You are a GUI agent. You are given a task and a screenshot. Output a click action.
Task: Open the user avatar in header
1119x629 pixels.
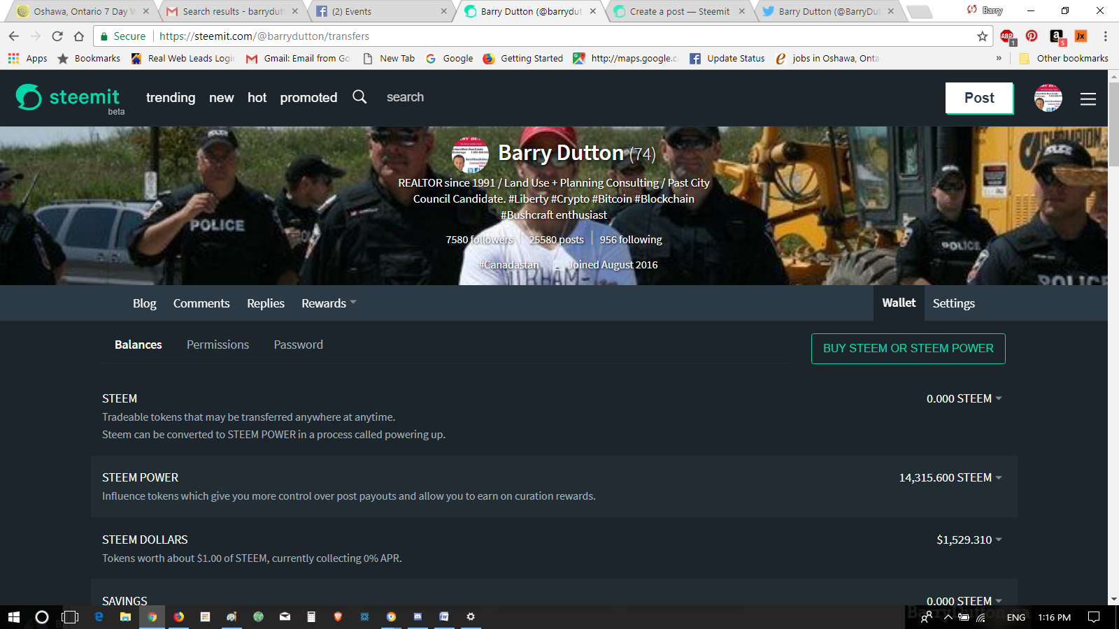tap(1048, 98)
